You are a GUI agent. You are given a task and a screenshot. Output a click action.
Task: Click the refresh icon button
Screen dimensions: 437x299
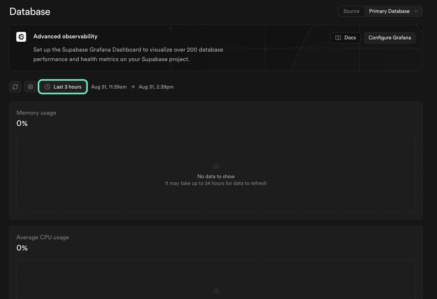point(15,87)
